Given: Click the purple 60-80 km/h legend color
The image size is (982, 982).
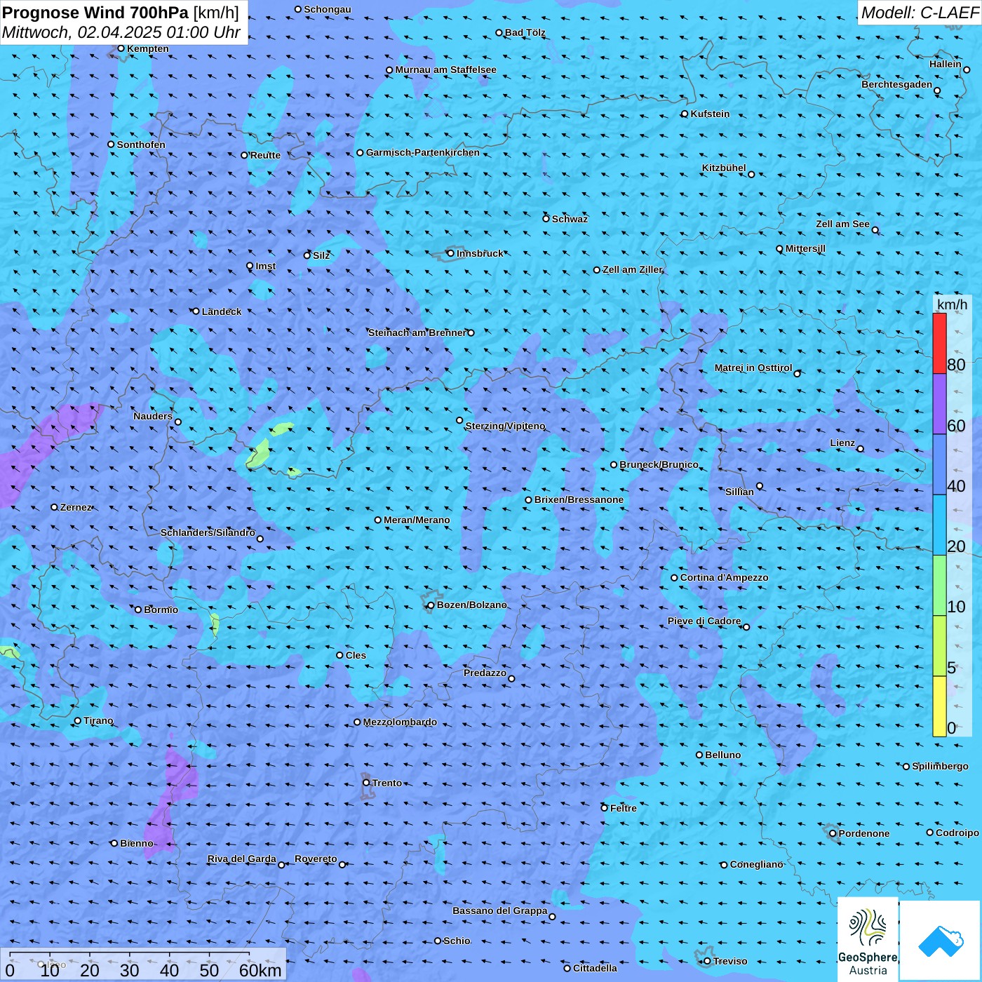Looking at the screenshot, I should click(x=939, y=404).
